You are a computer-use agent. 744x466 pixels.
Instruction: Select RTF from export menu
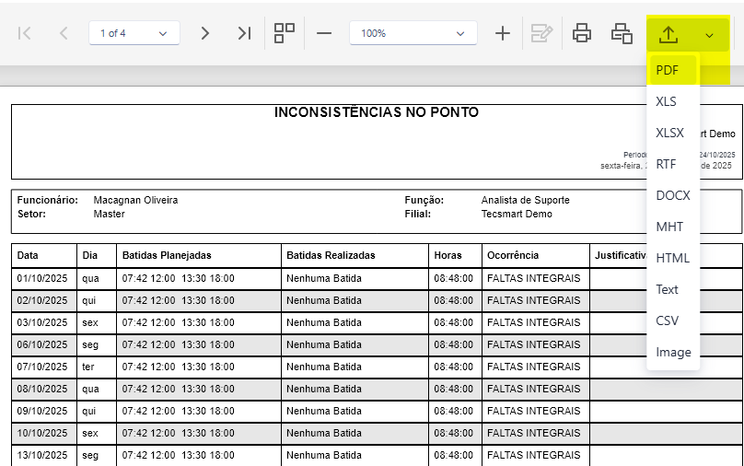click(x=672, y=164)
